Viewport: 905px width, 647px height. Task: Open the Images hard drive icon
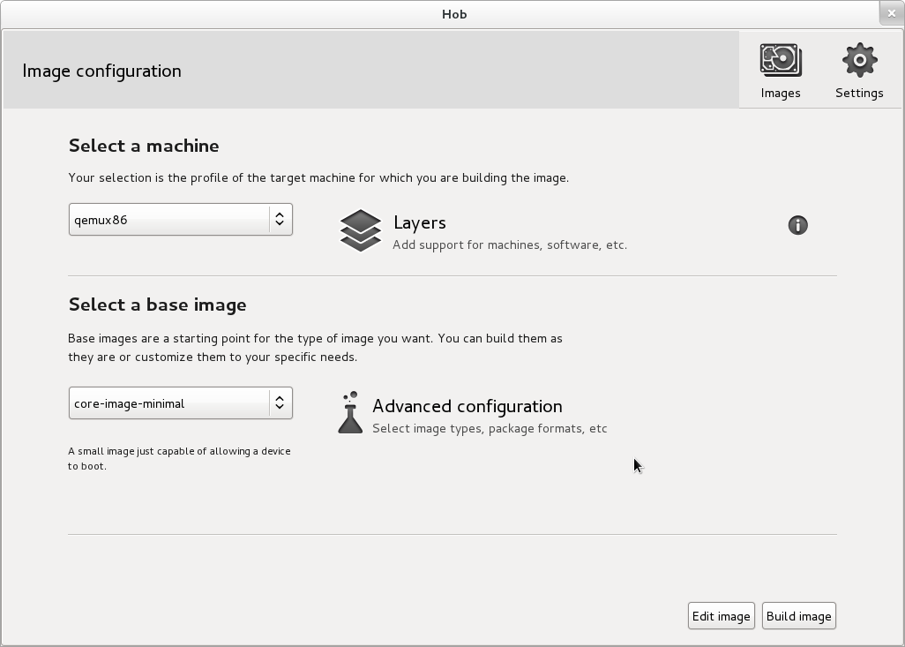click(x=781, y=60)
